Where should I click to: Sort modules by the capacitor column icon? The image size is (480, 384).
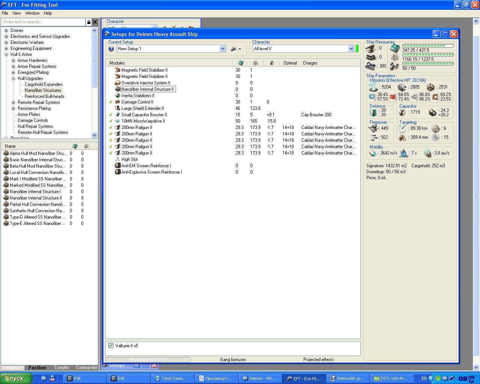click(272, 63)
